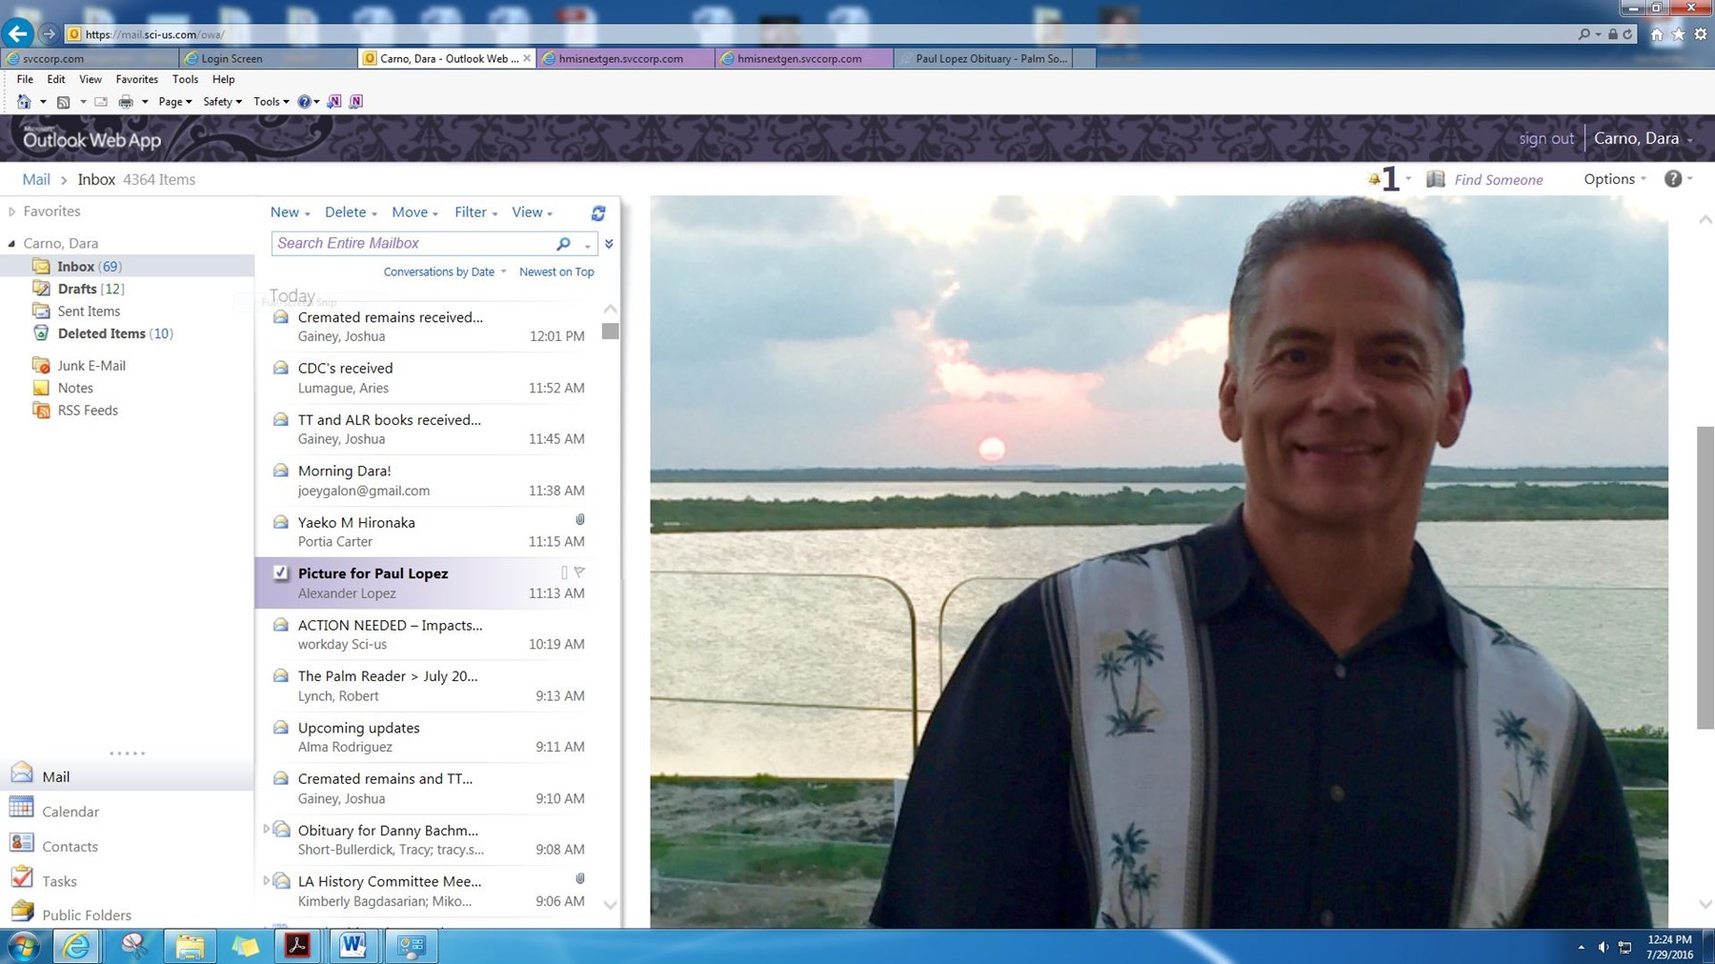Open the Calendar module
This screenshot has width=1715, height=964.
(70, 812)
